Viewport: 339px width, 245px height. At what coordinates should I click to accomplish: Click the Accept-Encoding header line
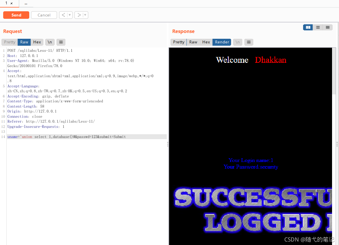click(x=38, y=96)
